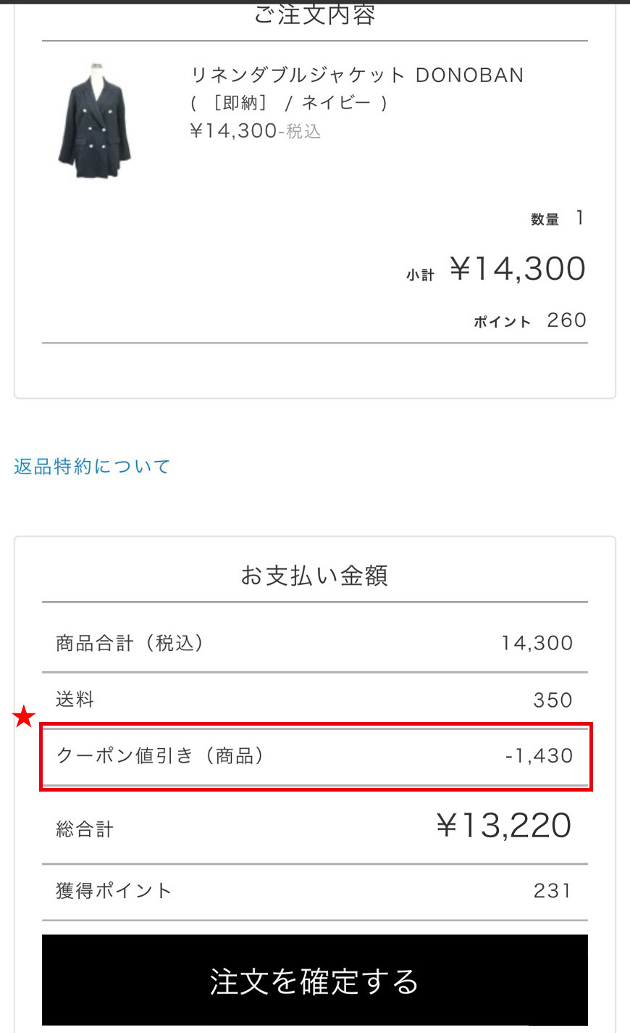Viewport: 630px width, 1033px height.
Task: Click the 数量 quantity value
Action: pyautogui.click(x=579, y=217)
